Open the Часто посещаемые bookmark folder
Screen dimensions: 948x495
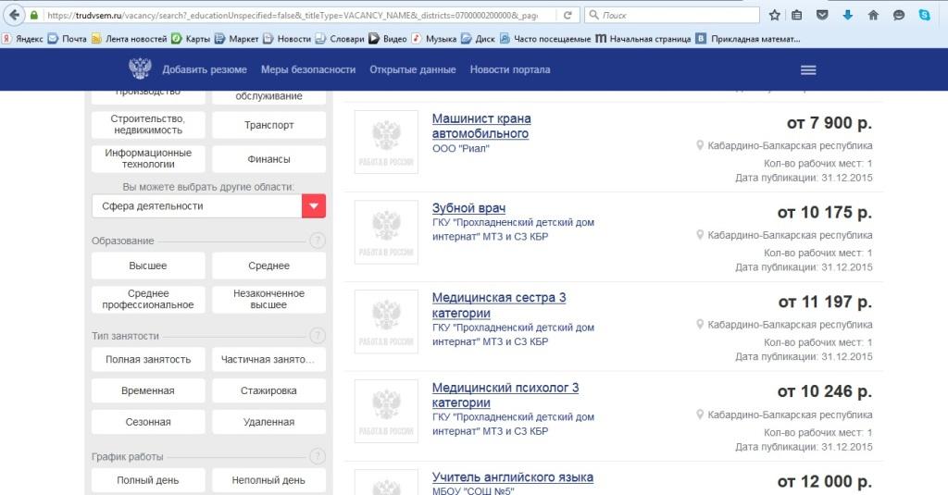[x=545, y=39]
